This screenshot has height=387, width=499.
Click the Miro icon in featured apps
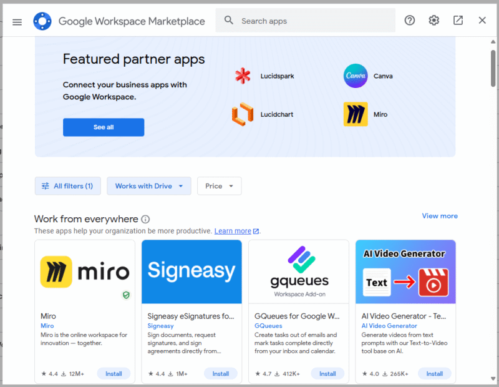[x=356, y=114]
